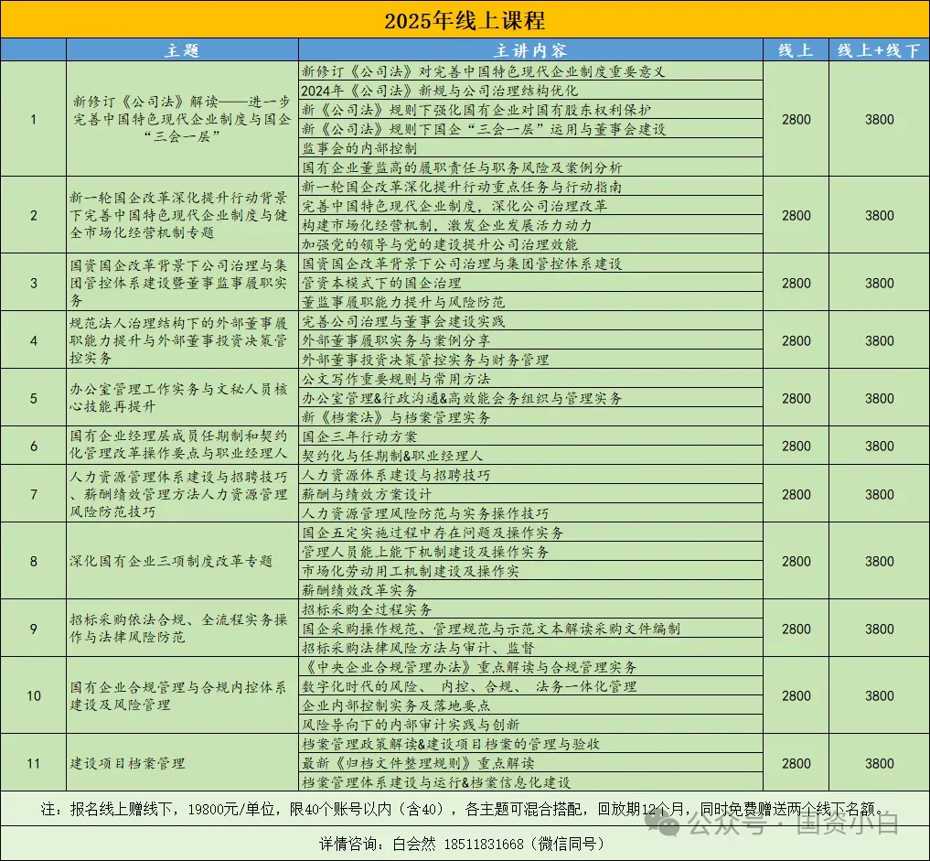Click '管资本模式下的国企治理' row
930x861 pixels.
click(x=530, y=283)
